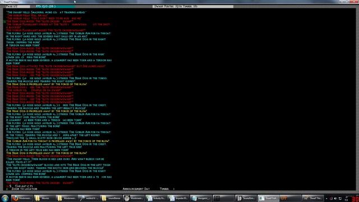Select 'The Beak Dog attacks ... jumps away' line
The image size is (359, 202).
56,66
